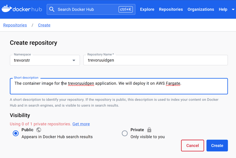
Task: Click the short description help paragraph
Action: coord(114,102)
